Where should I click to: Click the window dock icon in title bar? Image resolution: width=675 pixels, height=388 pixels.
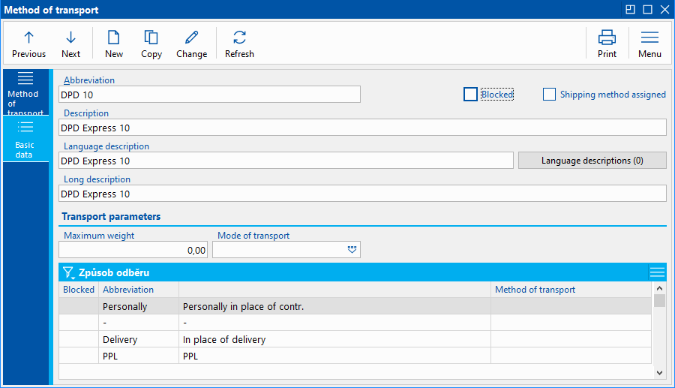630,10
